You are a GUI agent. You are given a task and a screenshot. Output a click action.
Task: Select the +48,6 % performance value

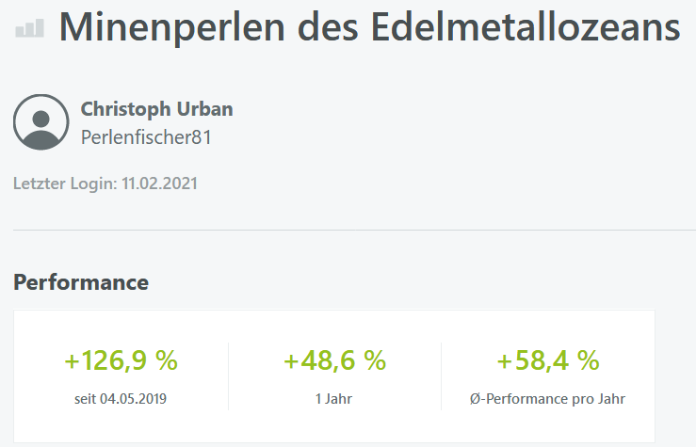coord(335,360)
